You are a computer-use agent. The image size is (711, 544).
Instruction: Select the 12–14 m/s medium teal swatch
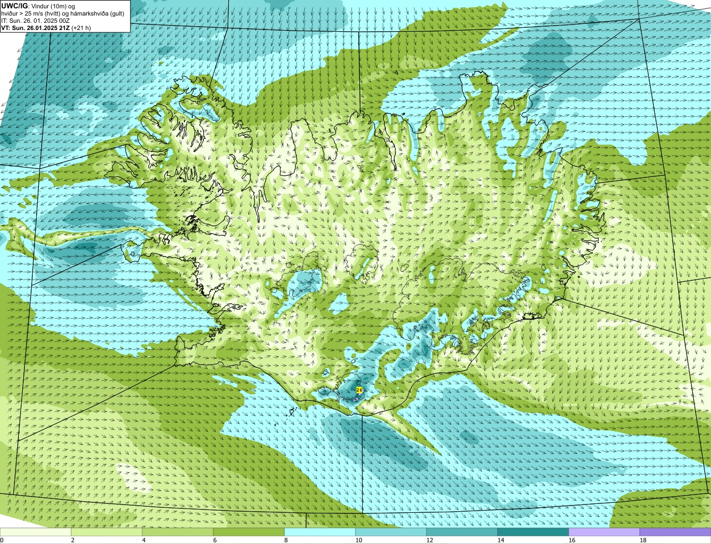(x=462, y=532)
